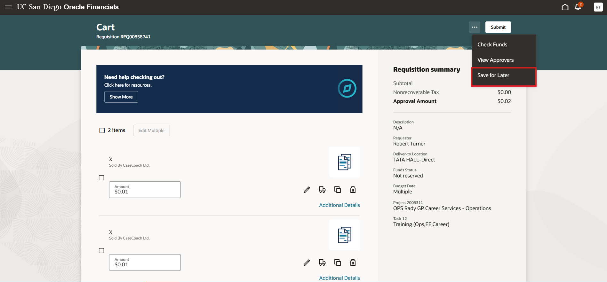Edit the first item with the pencil icon

pos(307,190)
